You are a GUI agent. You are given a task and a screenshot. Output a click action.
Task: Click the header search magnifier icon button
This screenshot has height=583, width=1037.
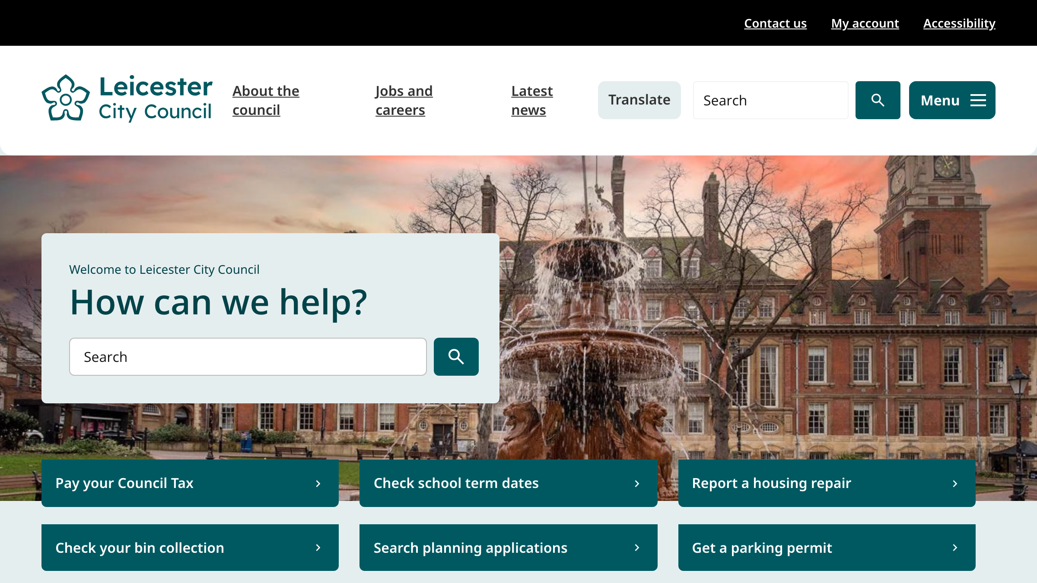pos(878,100)
